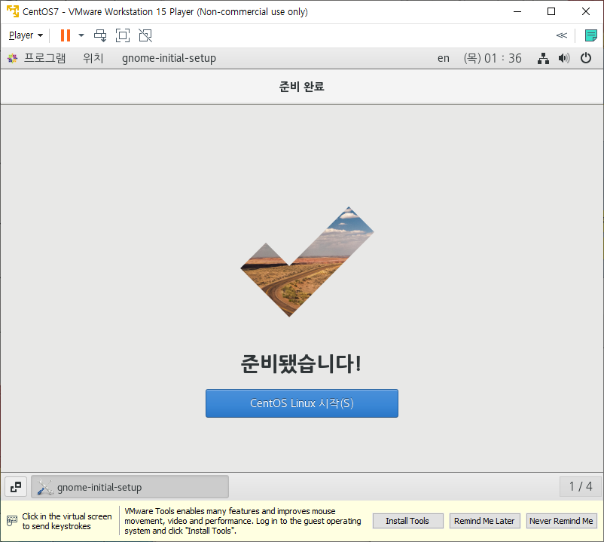
Task: Click the Remind Me Later button
Action: [x=484, y=521]
